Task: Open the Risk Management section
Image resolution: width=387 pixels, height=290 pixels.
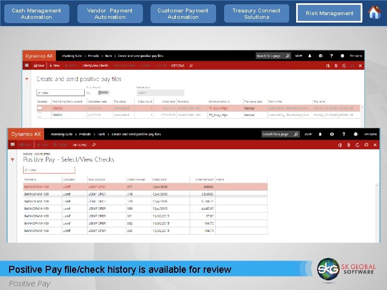Action: coord(329,13)
